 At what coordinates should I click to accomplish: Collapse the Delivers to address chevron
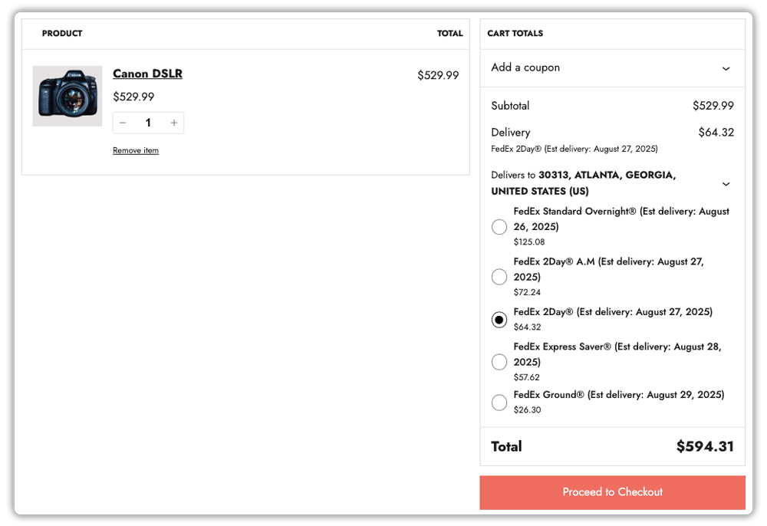coord(726,184)
